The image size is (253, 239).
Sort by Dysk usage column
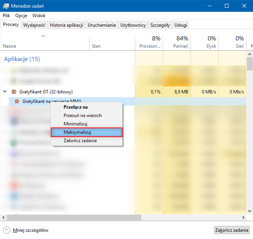(205, 42)
